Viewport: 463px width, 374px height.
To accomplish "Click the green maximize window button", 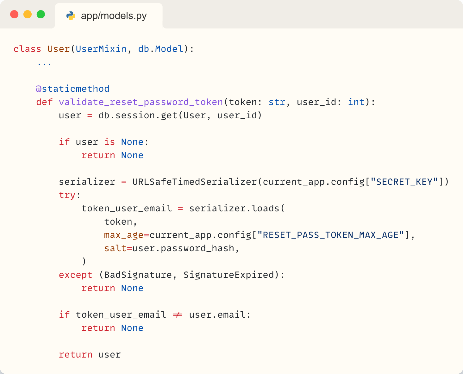I will tap(41, 15).
